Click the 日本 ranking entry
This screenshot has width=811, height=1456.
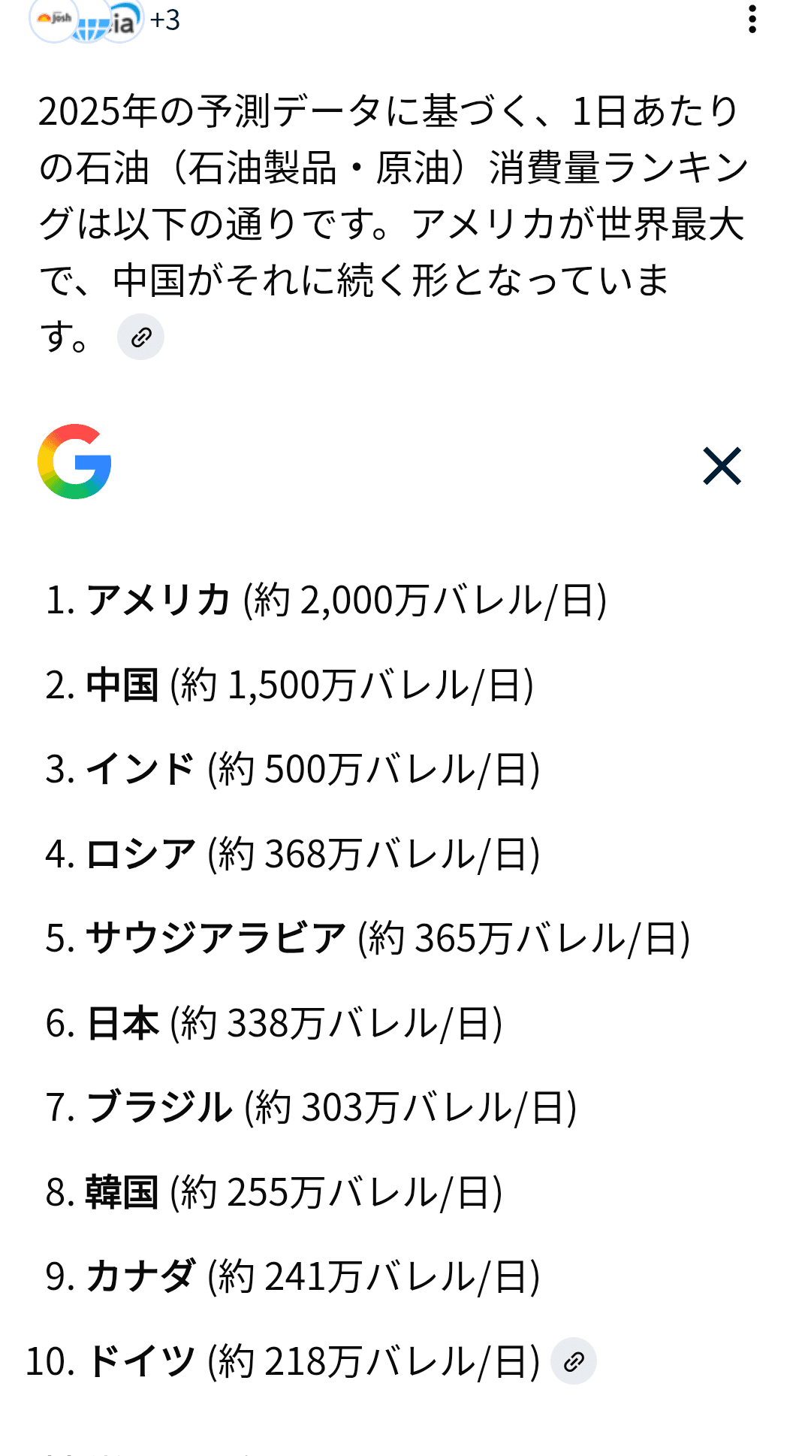click(273, 1023)
